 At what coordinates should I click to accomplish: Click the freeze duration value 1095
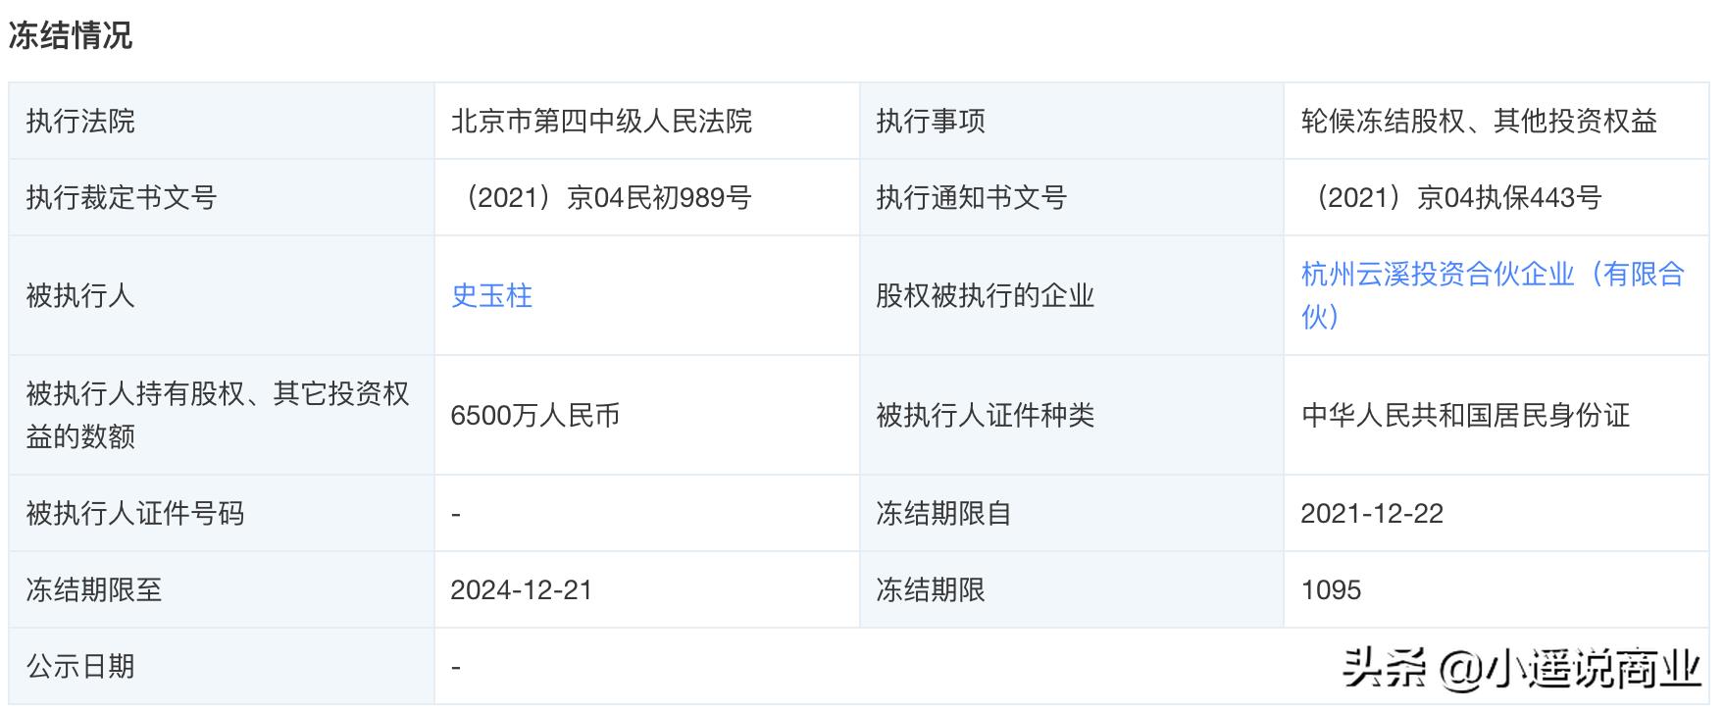click(x=1331, y=589)
